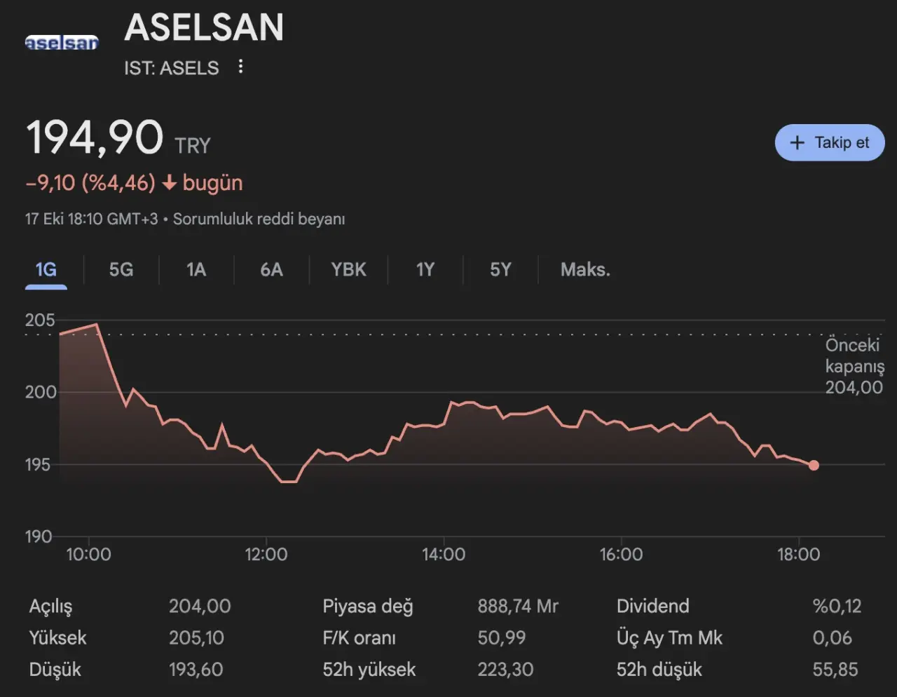
Task: Click the 14:00 time axis label
Action: (444, 555)
